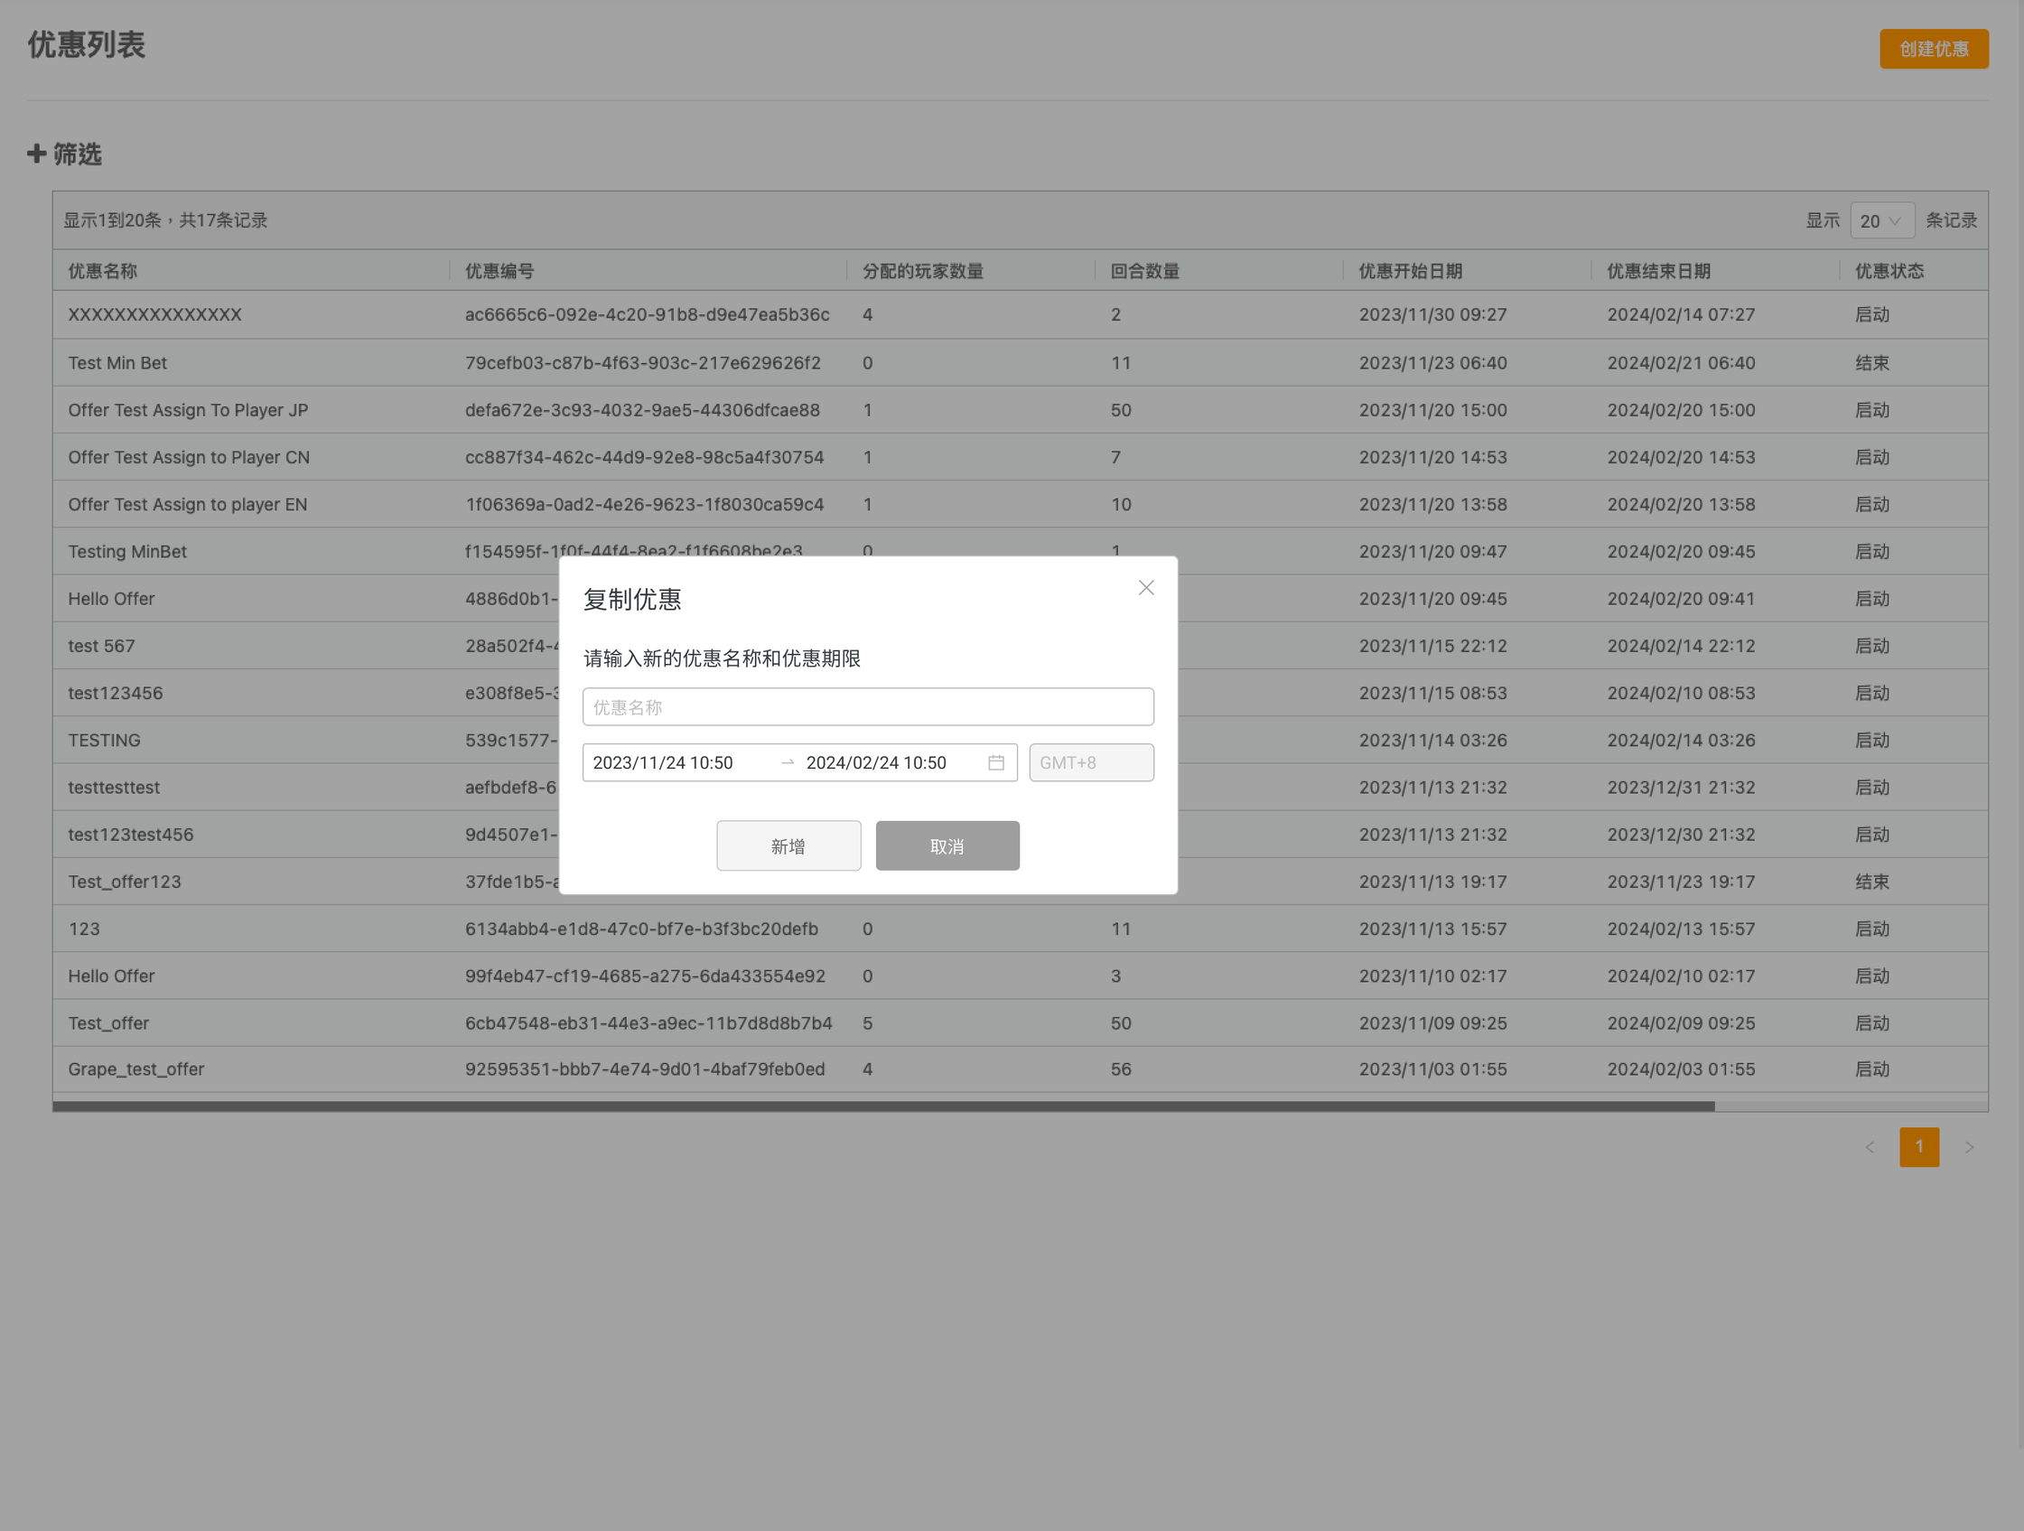Go to next page arrow
Viewport: 2024px width, 1531px height.
(x=1969, y=1146)
